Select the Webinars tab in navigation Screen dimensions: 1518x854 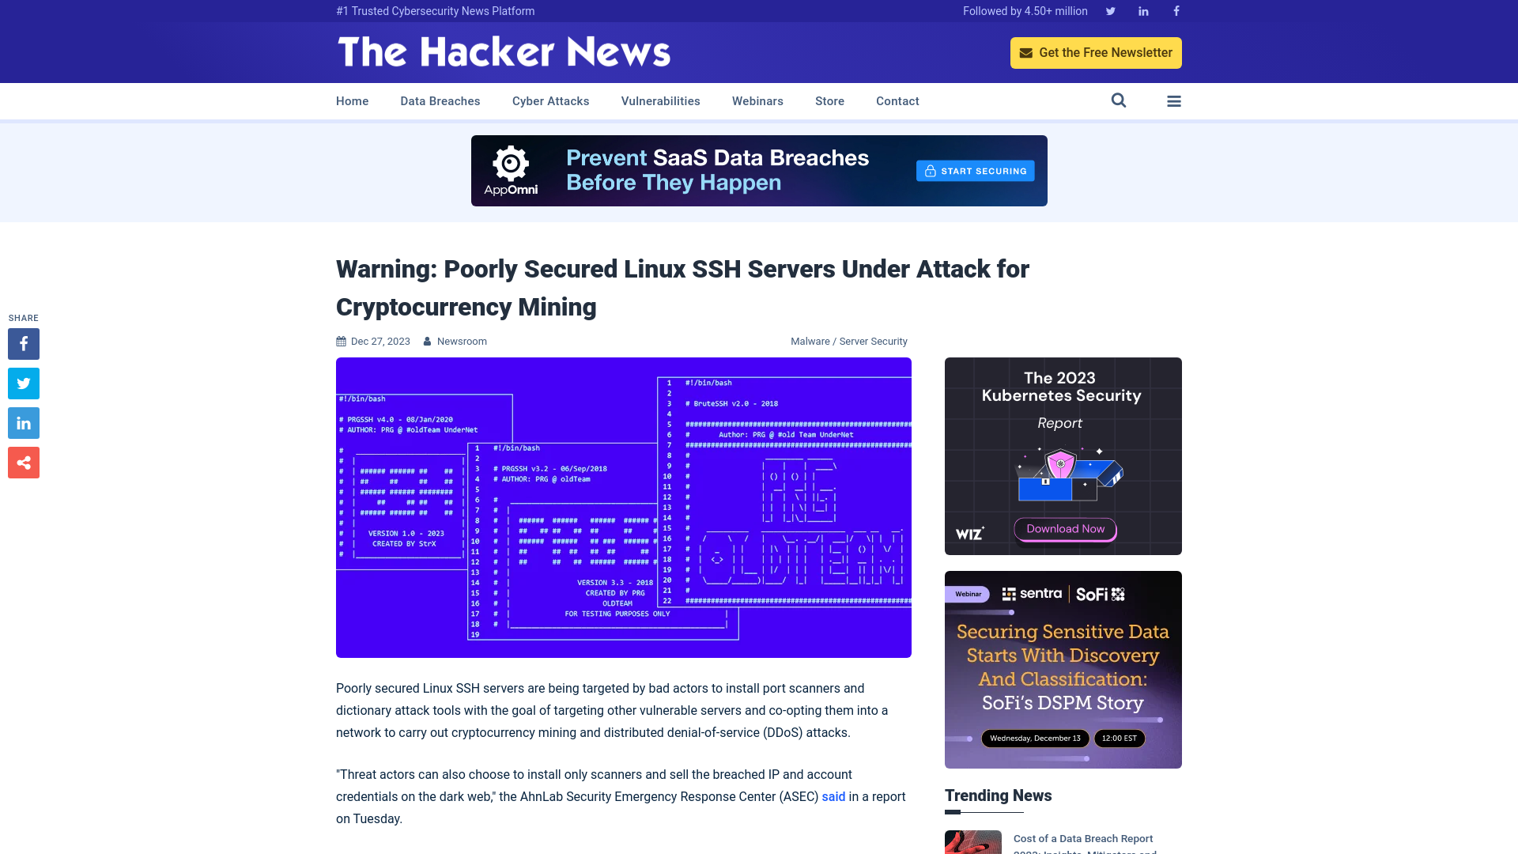pos(757,101)
